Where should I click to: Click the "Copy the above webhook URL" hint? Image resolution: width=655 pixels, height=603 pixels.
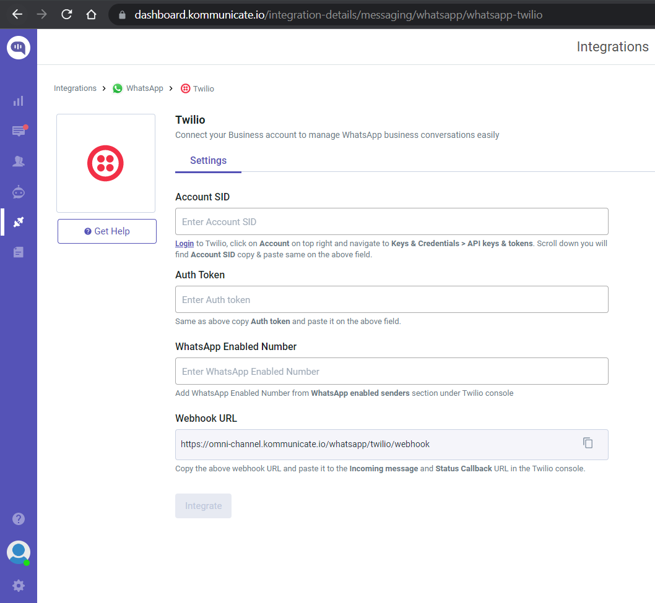[380, 469]
